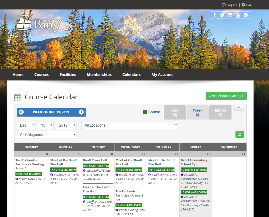
Task: Switch to the Month view tab
Action: coord(220,112)
